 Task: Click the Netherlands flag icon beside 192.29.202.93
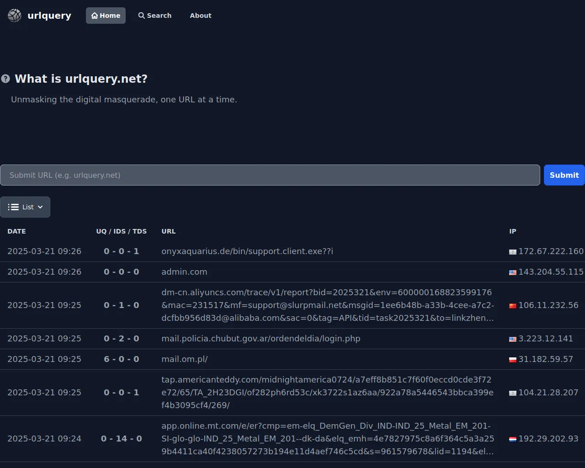click(513, 439)
